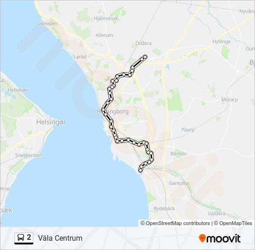Screen dimensions: 255x250
Task: Click the orange Moovit pin icon
Action: pyautogui.click(x=202, y=238)
